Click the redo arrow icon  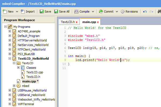(x=152, y=12)
